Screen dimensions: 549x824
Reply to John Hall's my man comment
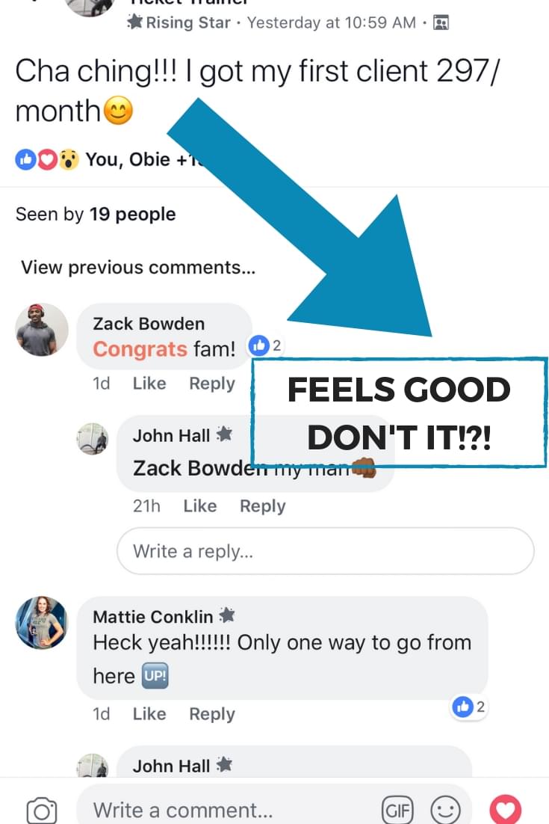pyautogui.click(x=262, y=506)
